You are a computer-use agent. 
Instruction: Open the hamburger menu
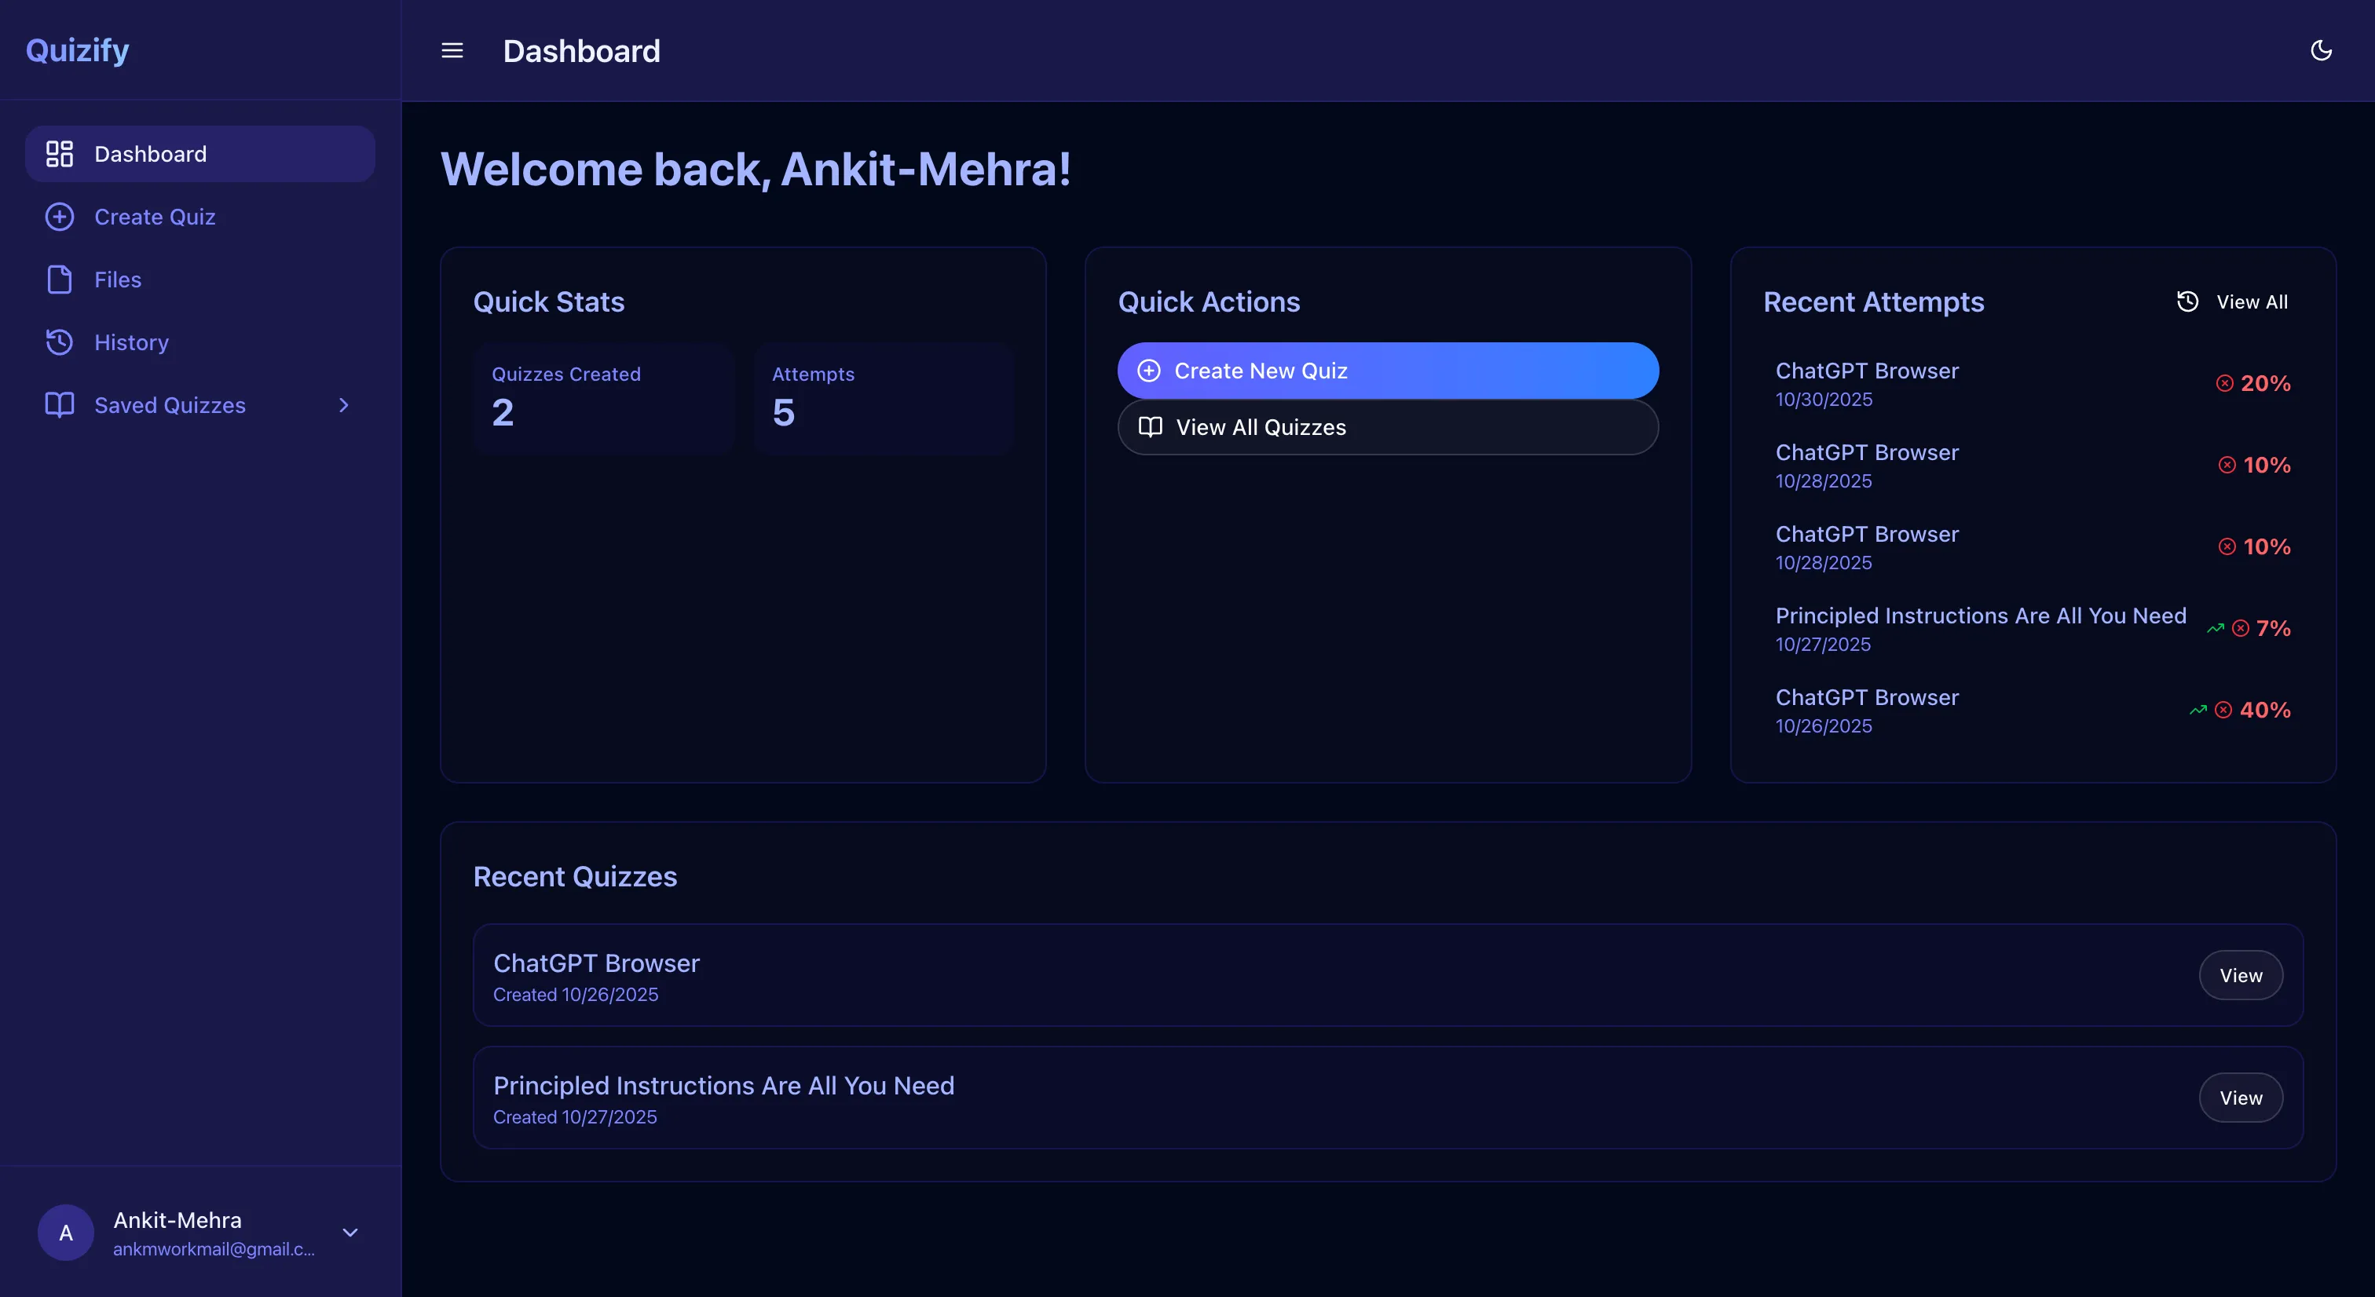451,51
